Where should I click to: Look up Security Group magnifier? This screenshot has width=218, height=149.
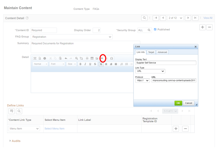click(149, 30)
